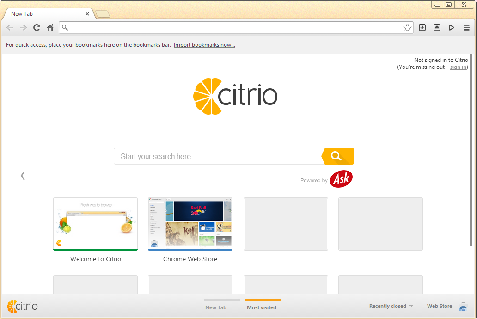Switch to the Most visited section
Screen dimensions: 477x319
click(262, 307)
